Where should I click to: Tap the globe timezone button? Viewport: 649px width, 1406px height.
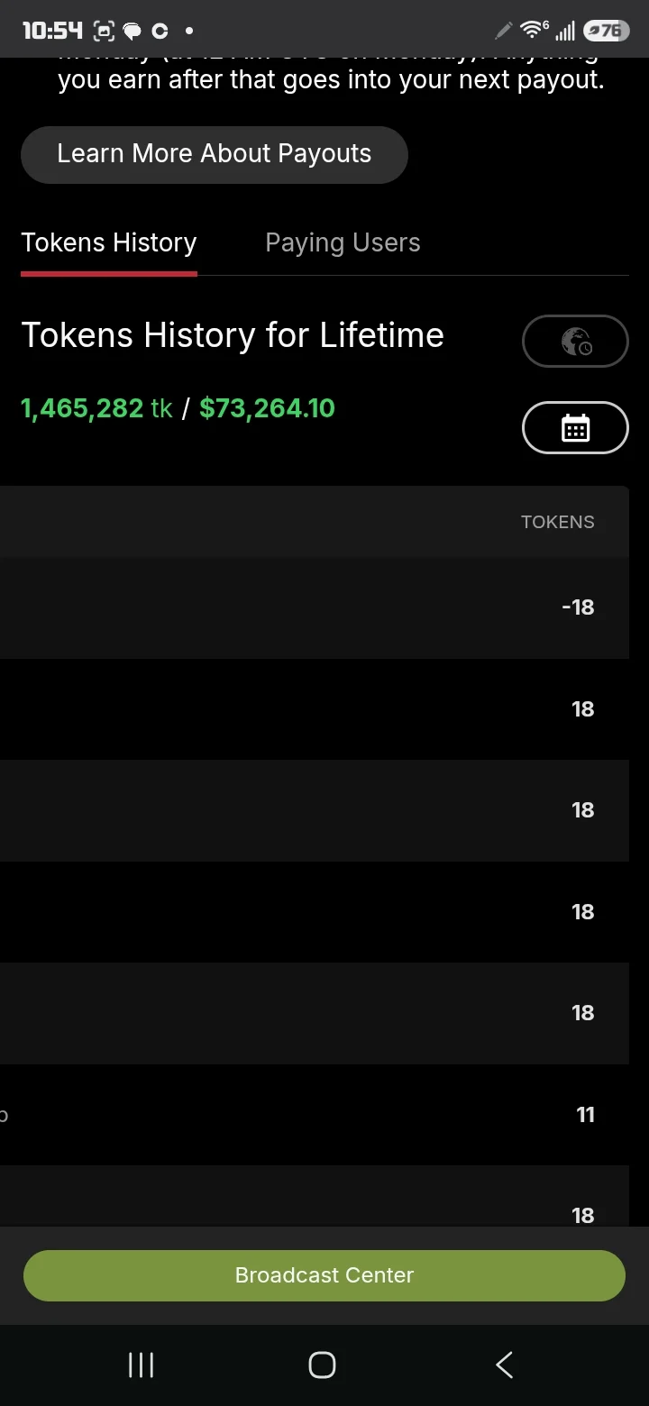pos(575,341)
